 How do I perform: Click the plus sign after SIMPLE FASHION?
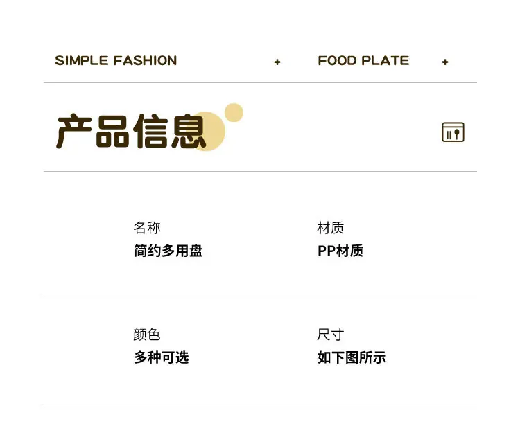(x=277, y=62)
